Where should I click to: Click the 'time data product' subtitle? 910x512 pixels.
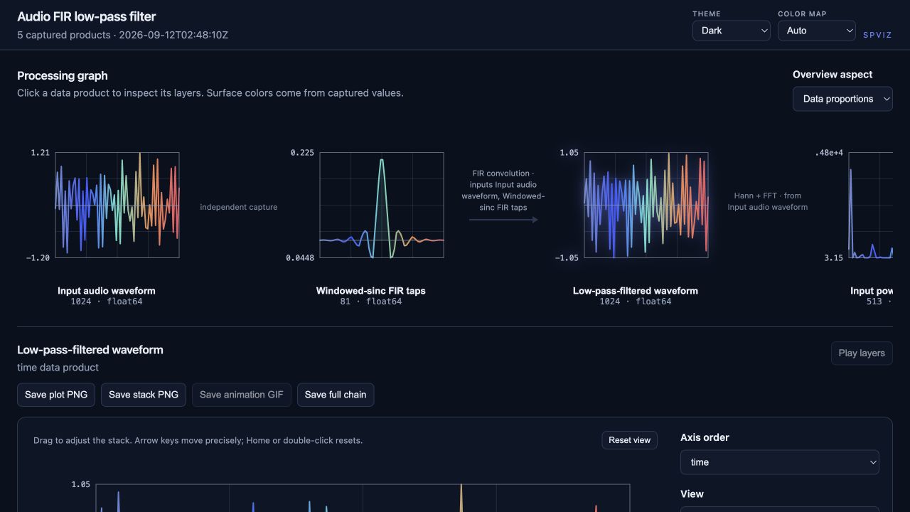pyautogui.click(x=58, y=368)
